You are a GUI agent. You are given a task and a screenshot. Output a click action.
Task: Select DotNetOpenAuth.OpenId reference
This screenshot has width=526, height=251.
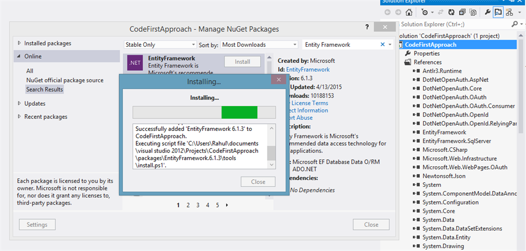click(455, 114)
